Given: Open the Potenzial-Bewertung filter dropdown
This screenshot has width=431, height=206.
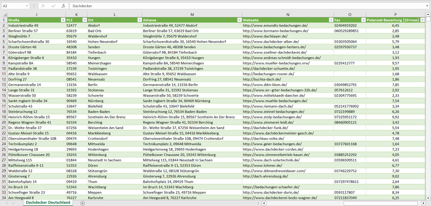Looking at the screenshot, I should 422,20.
